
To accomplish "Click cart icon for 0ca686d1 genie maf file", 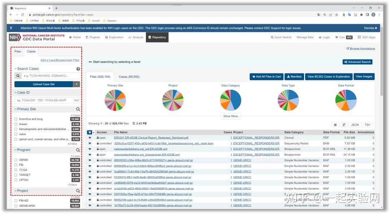I will [x=90, y=171].
